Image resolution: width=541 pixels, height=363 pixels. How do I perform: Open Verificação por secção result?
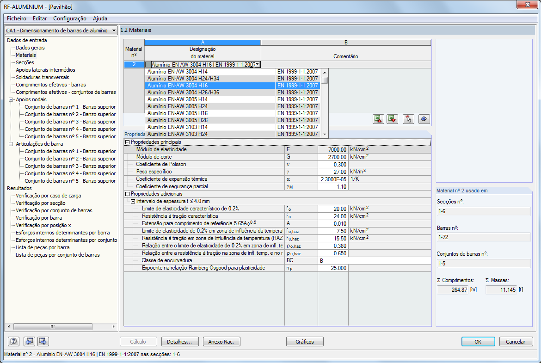(x=40, y=203)
